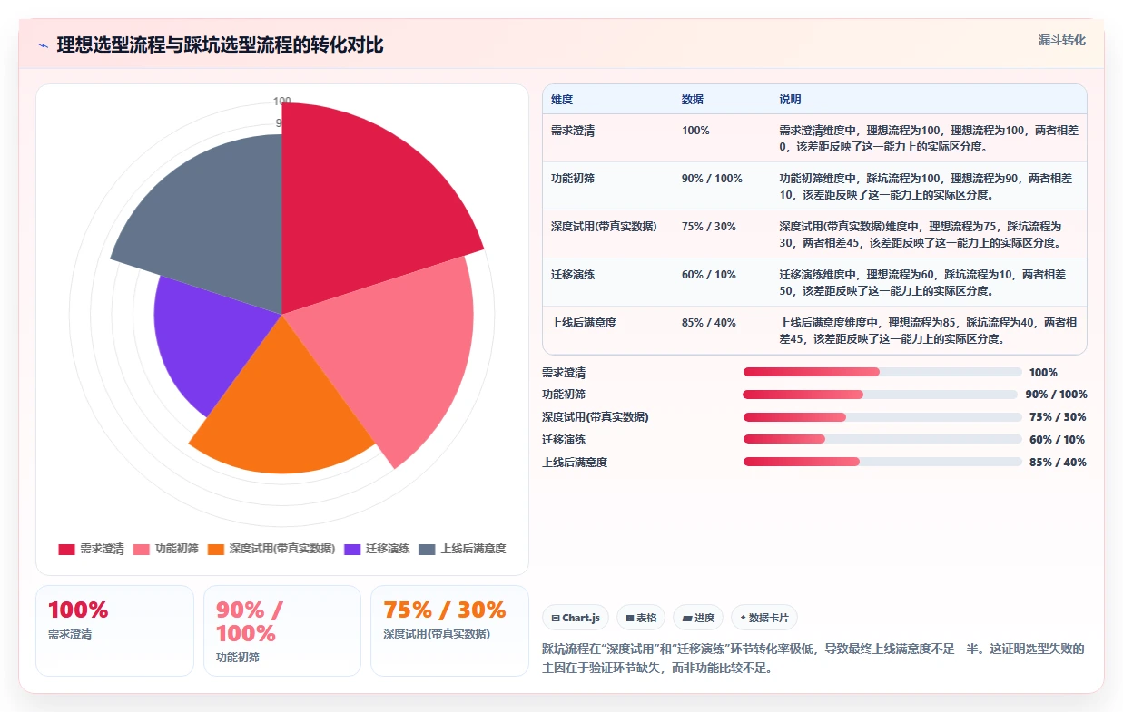This screenshot has width=1123, height=712.
Task: Click the summary paragraph beginning 踩坑流程在
Action: [x=813, y=658]
